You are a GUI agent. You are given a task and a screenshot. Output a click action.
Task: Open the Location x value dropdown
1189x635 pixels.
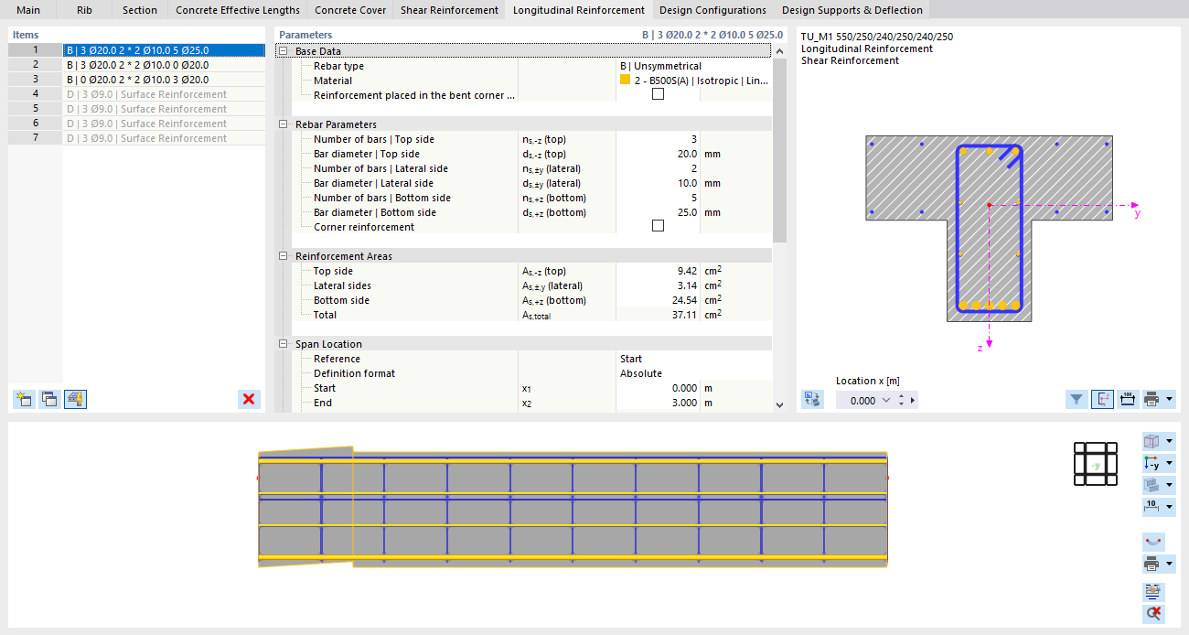(884, 401)
